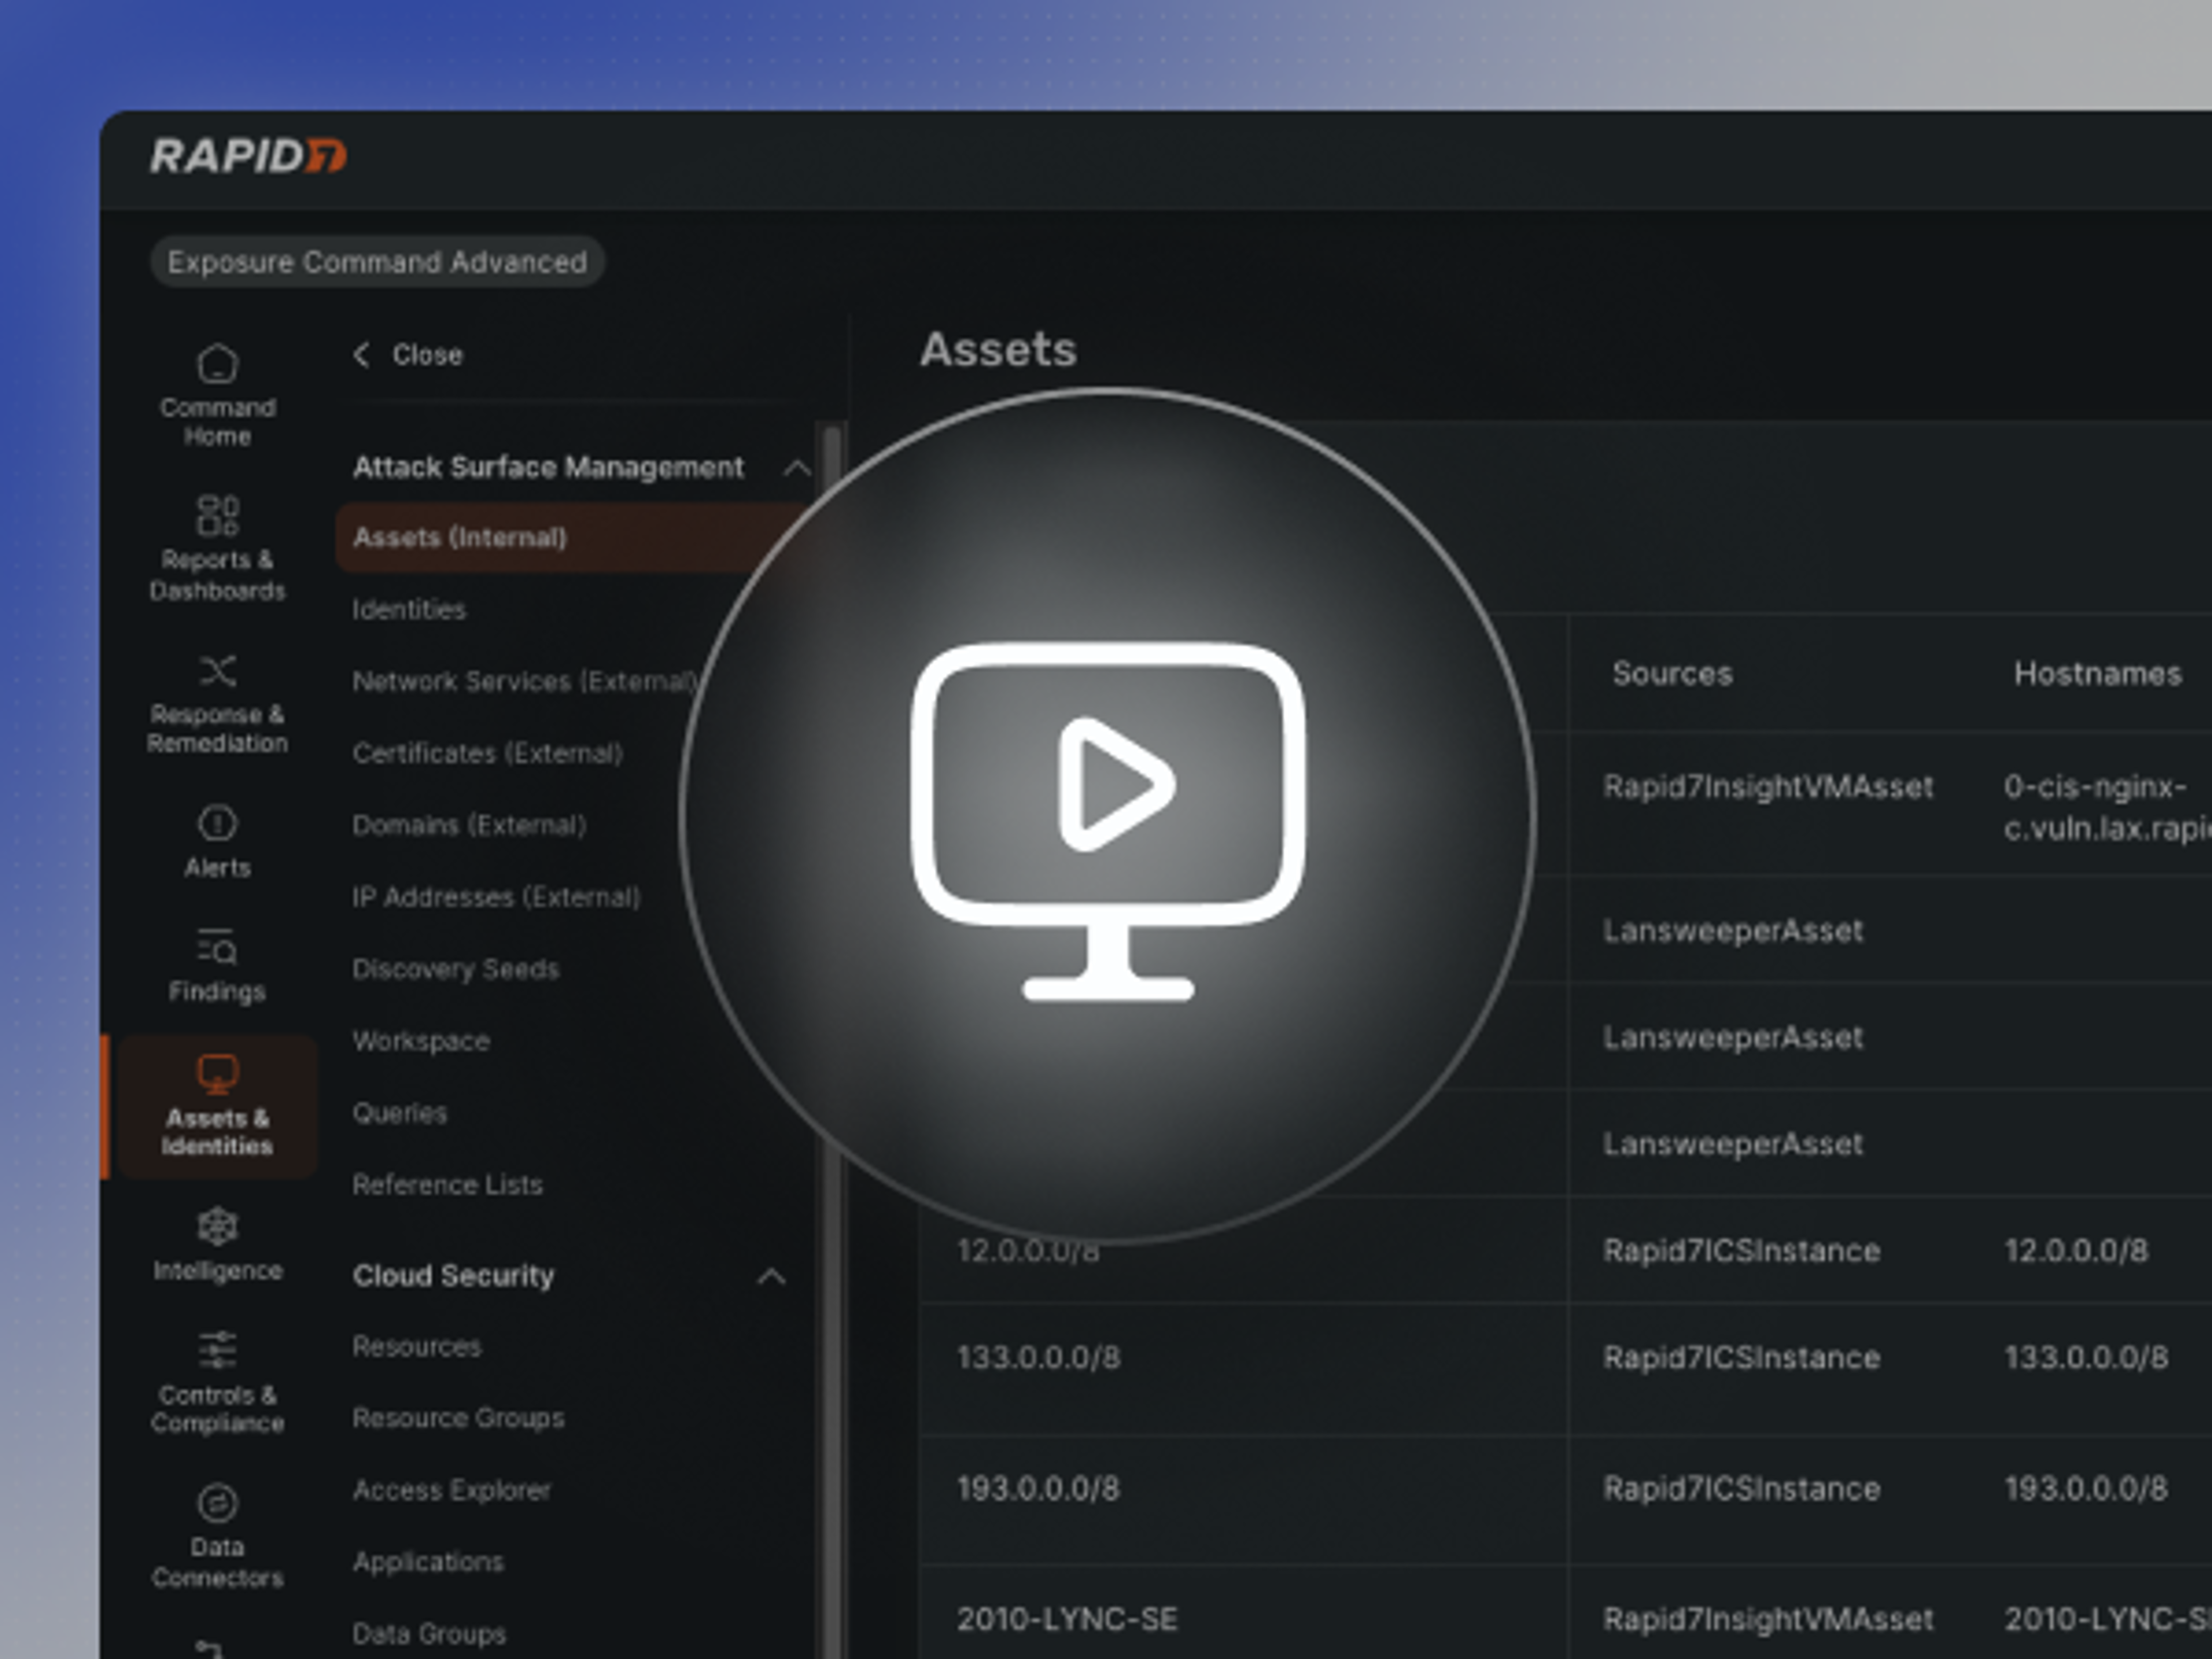Image resolution: width=2212 pixels, height=1659 pixels.
Task: Open Resources under Cloud Security
Action: (416, 1346)
